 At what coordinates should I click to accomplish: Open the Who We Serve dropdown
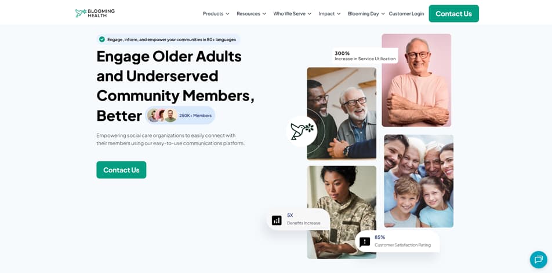tap(292, 14)
